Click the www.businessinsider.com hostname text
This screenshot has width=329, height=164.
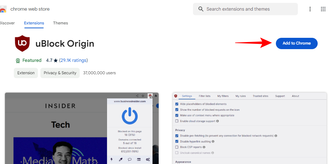[x=130, y=101]
